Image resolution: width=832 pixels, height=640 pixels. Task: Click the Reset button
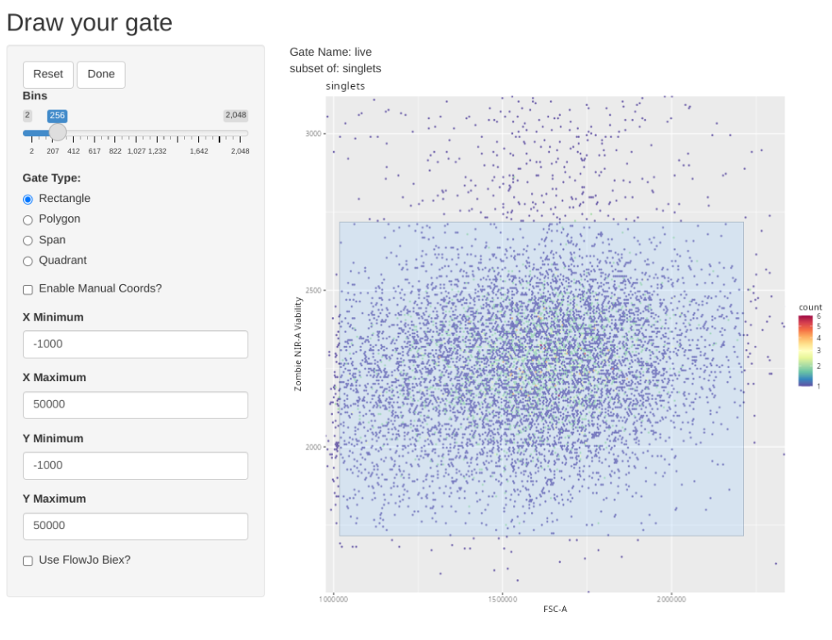coord(48,74)
